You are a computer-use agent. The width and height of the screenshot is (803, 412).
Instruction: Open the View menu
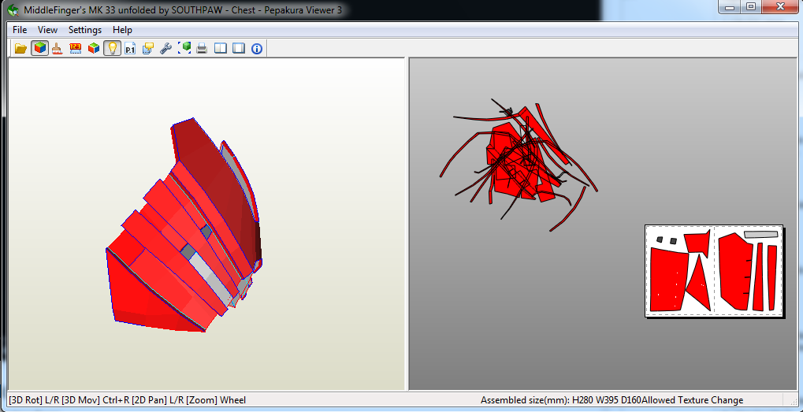tap(47, 30)
